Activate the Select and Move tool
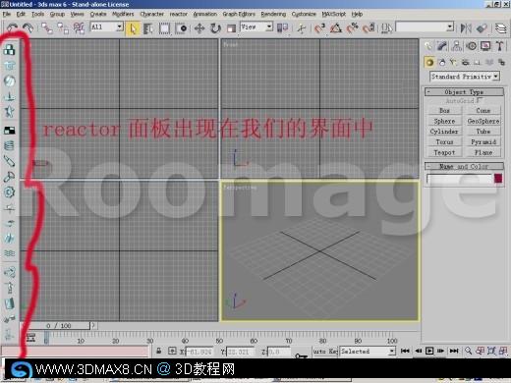 coord(199,28)
